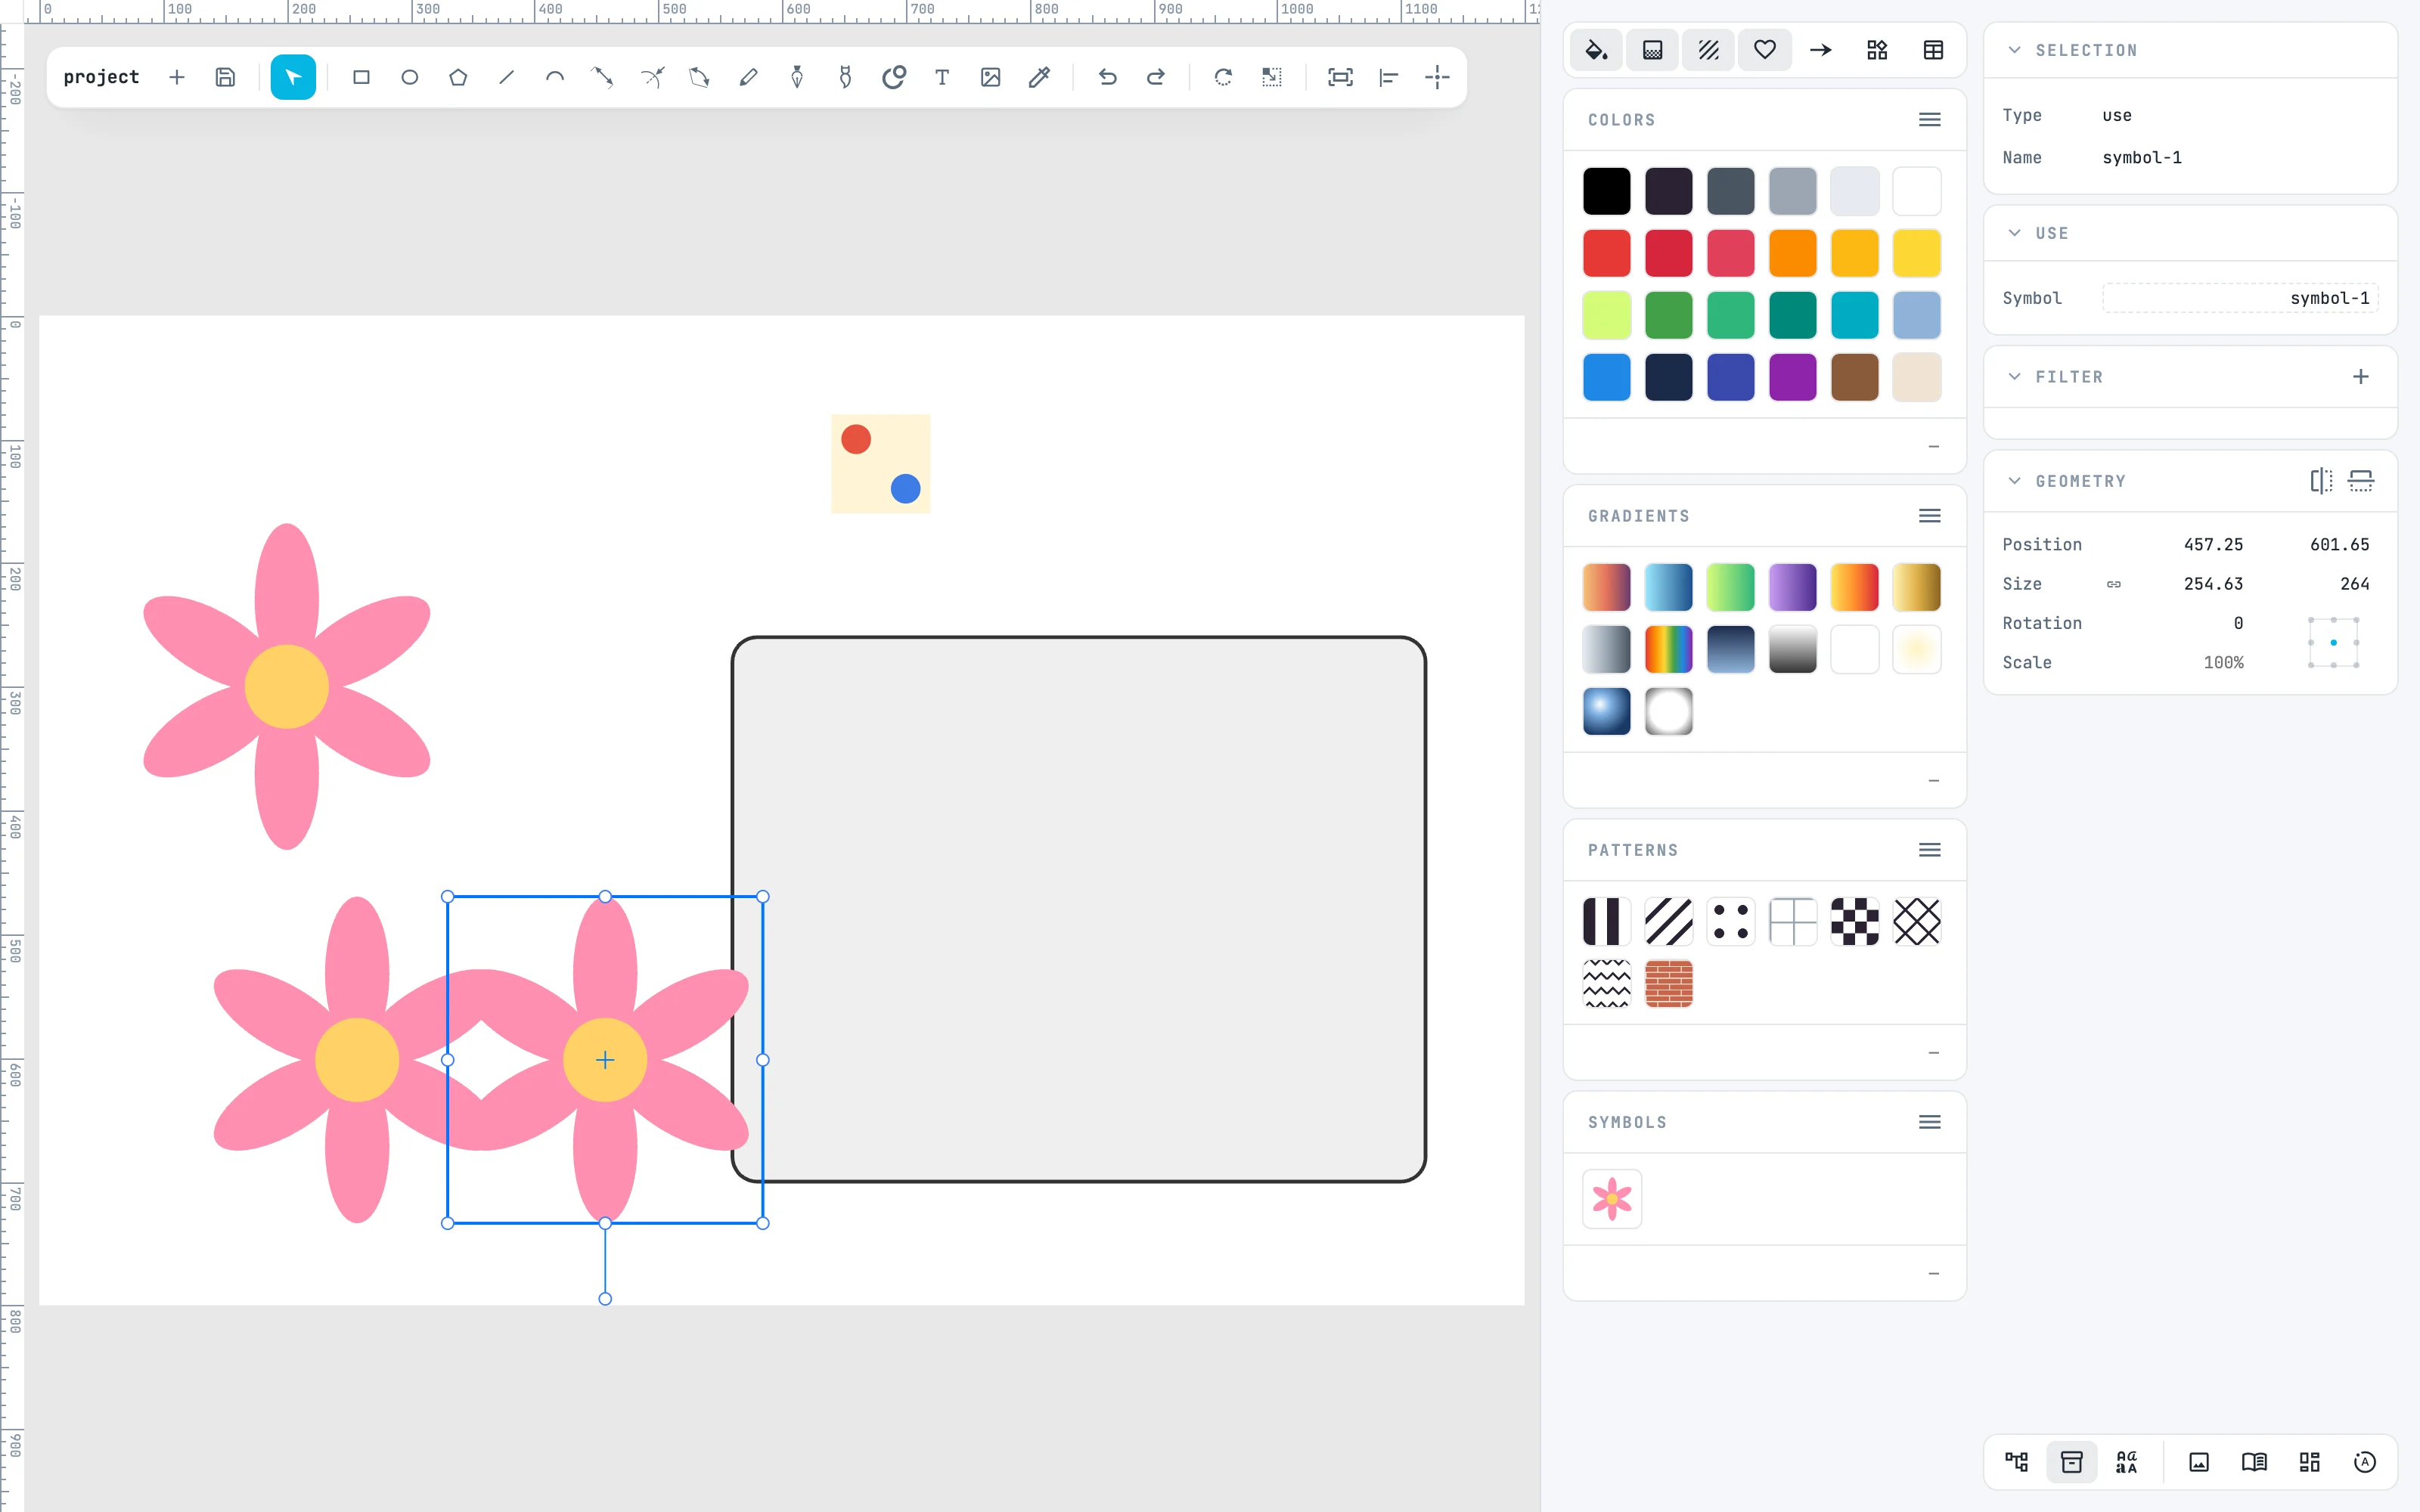Set the transform origin center point
Viewport: 2420px width, 1512px height.
2333,643
